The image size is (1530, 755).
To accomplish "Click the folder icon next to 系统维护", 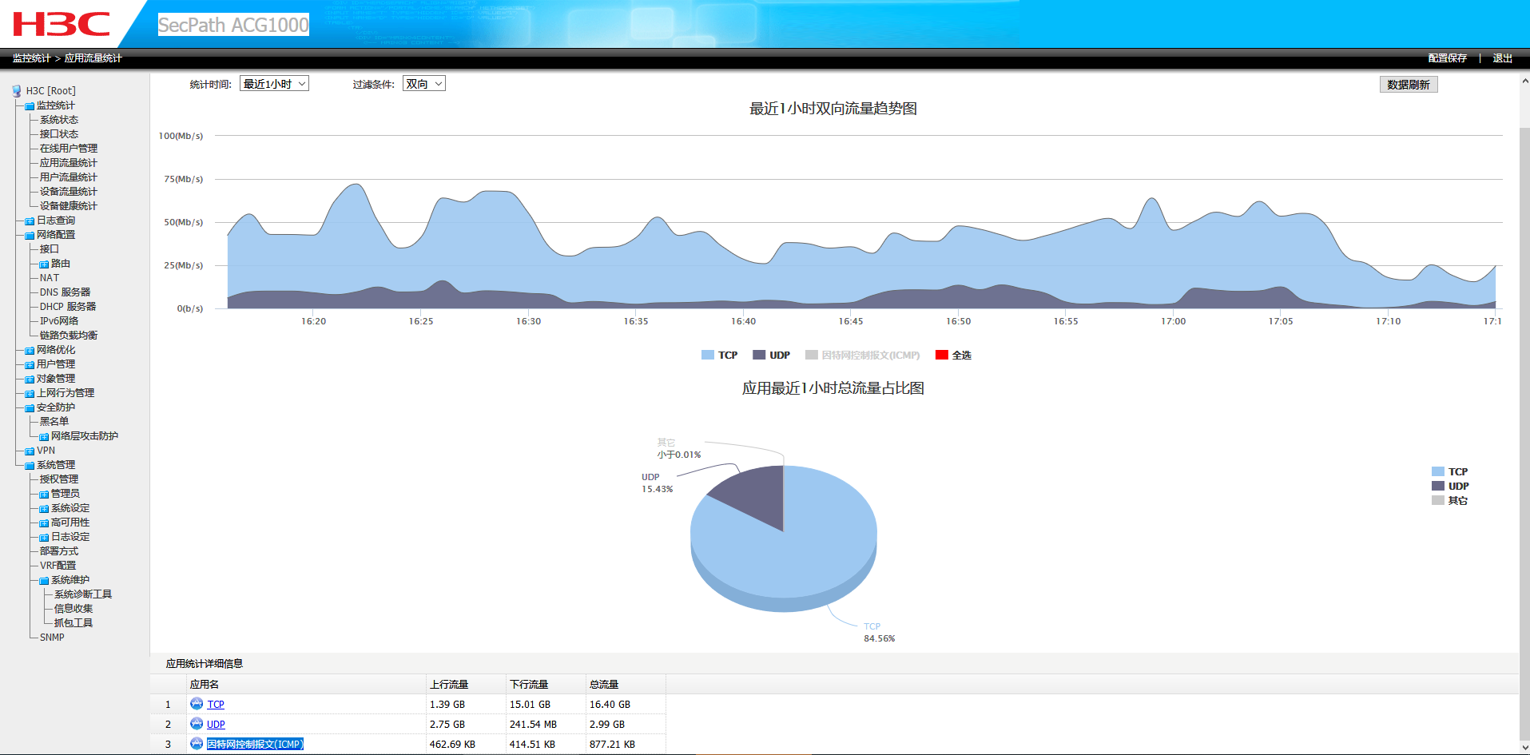I will [x=45, y=581].
